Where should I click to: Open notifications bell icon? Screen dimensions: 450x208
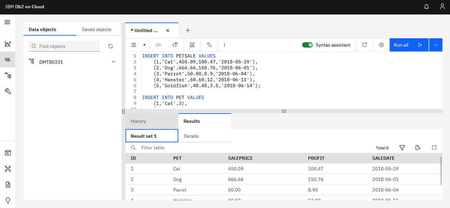click(426, 7)
